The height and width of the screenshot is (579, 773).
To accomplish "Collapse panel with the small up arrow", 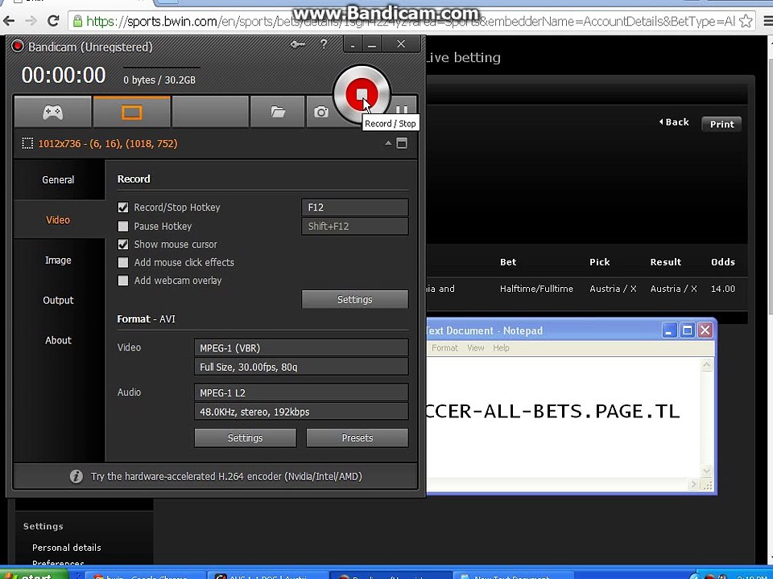I will coord(388,143).
